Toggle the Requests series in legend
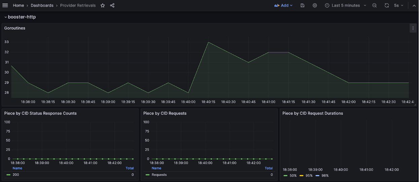Screen dimensions: 419x182 (x=159, y=175)
